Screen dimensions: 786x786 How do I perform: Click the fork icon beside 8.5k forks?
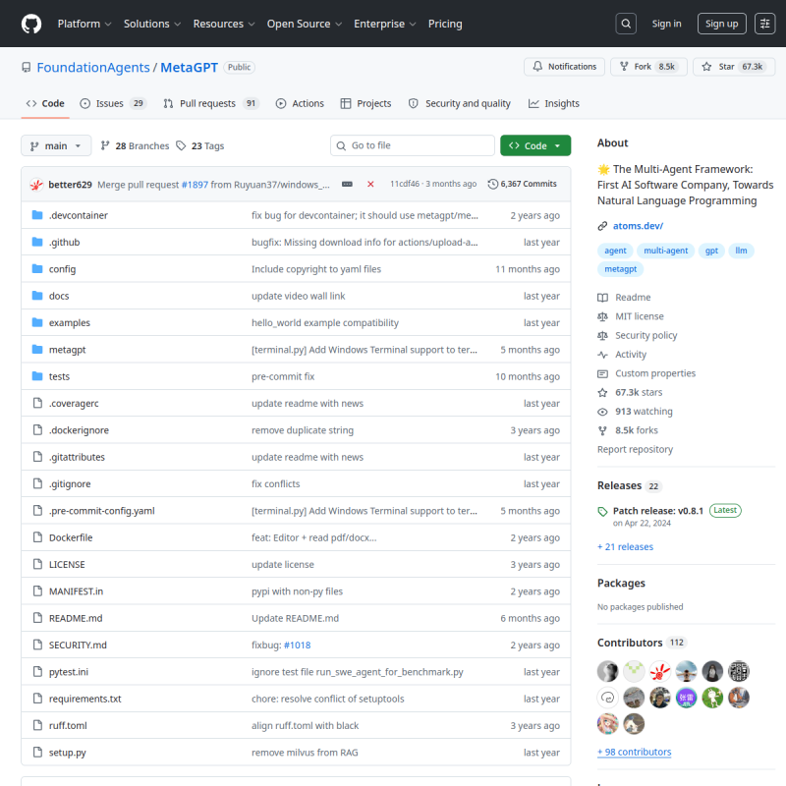point(602,430)
